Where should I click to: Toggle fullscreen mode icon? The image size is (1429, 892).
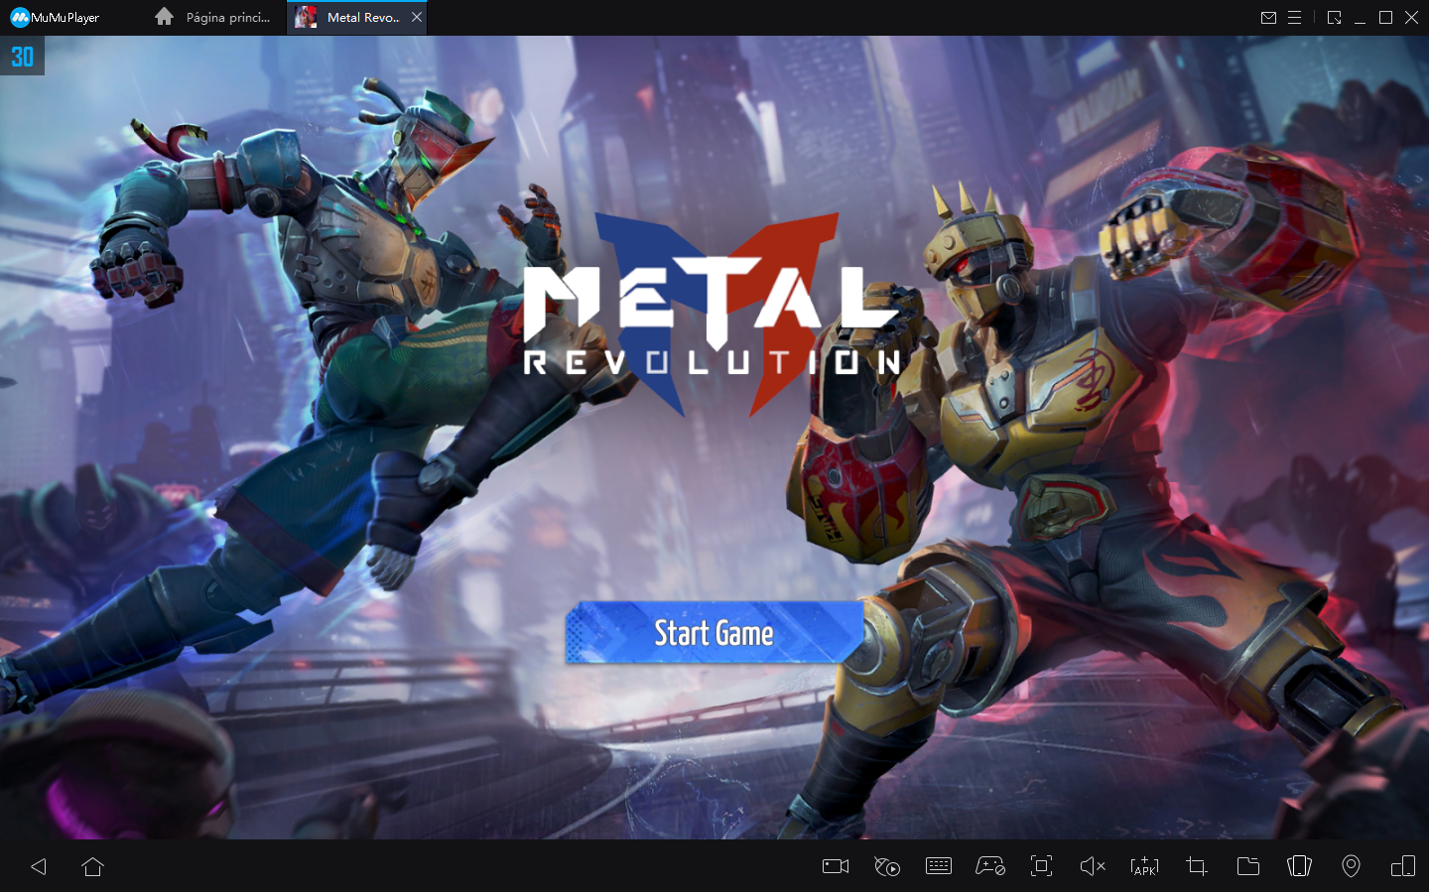[x=1041, y=865]
